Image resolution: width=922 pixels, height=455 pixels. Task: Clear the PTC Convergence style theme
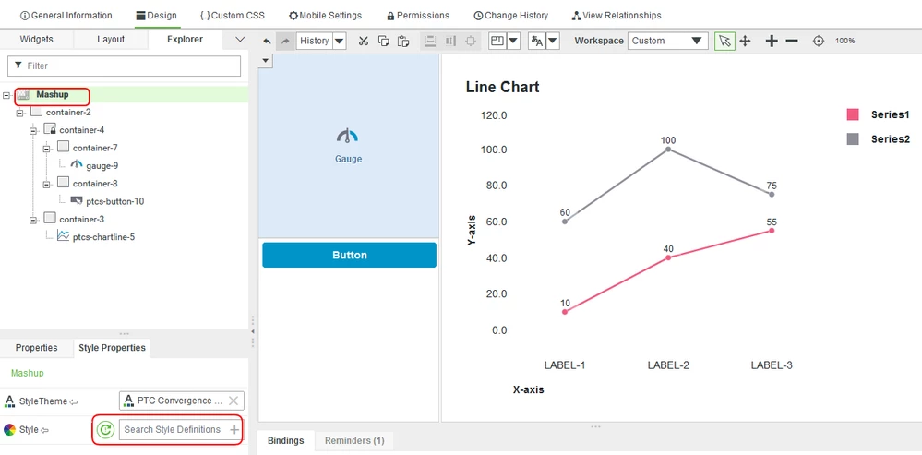233,401
